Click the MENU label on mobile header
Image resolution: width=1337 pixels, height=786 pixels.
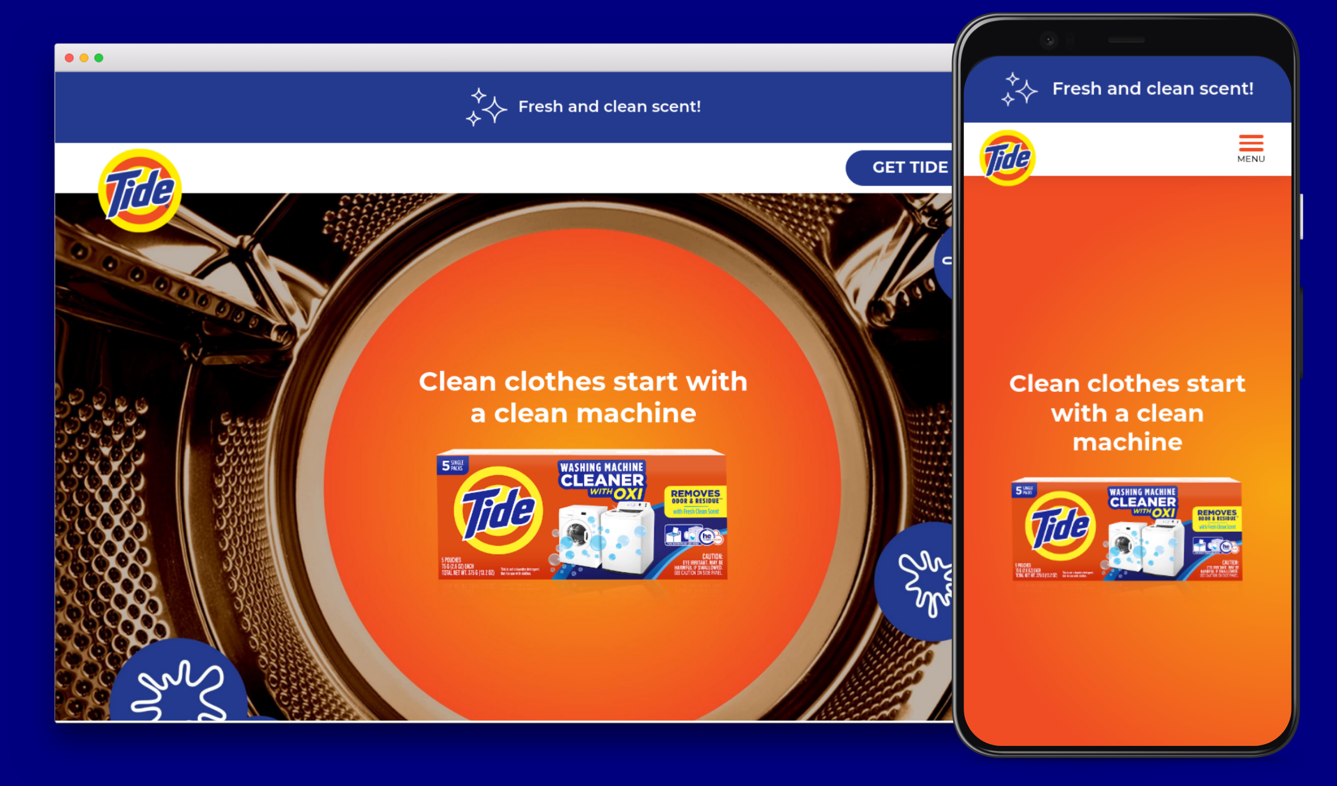tap(1252, 158)
